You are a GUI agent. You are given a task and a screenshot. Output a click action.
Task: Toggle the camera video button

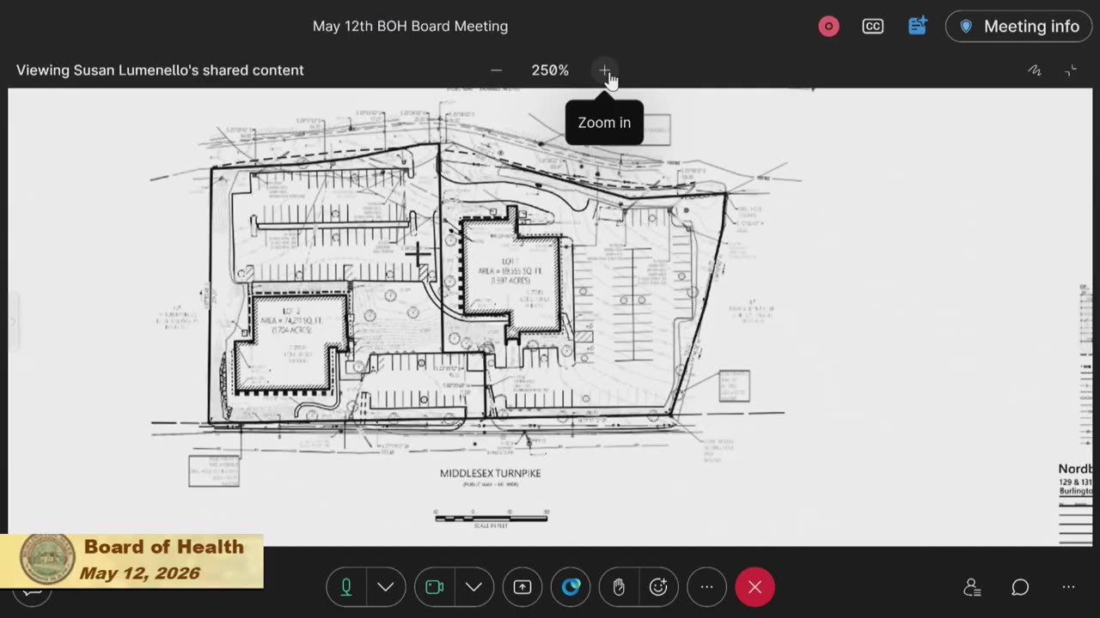(435, 587)
